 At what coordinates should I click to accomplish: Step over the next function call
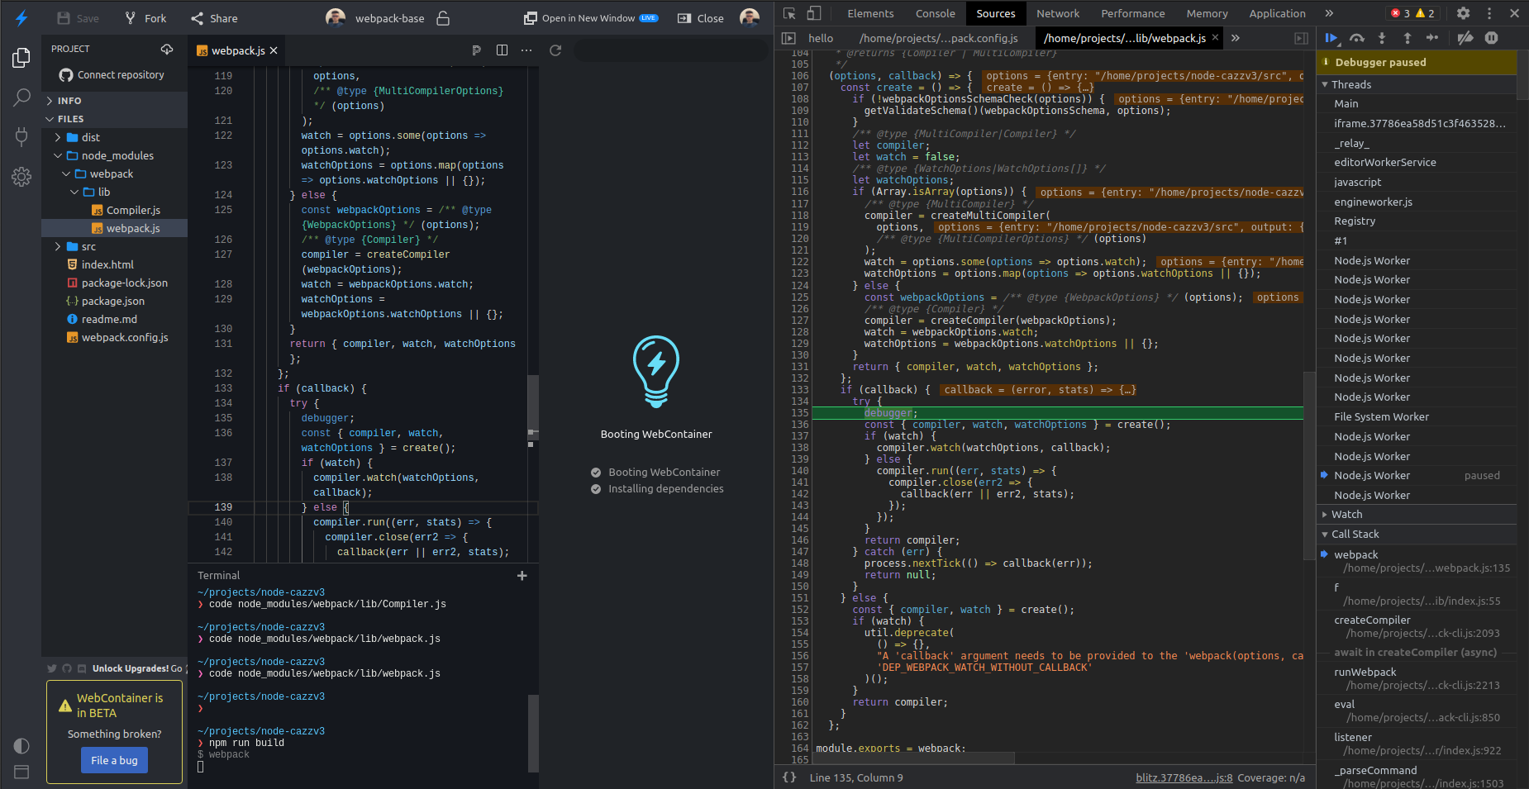coord(1356,37)
